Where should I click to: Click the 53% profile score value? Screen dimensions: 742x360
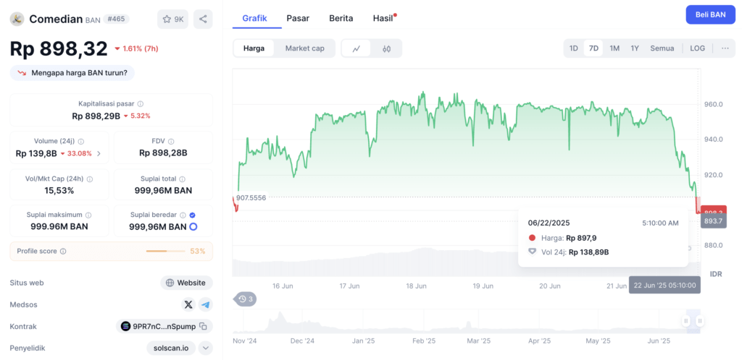tap(198, 252)
